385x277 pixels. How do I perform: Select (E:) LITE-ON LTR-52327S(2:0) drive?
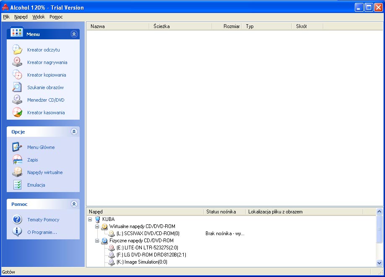pyautogui.click(x=148, y=248)
